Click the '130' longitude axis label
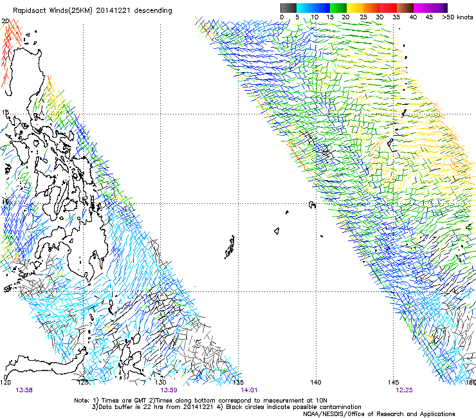476x418 pixels. pyautogui.click(x=161, y=382)
